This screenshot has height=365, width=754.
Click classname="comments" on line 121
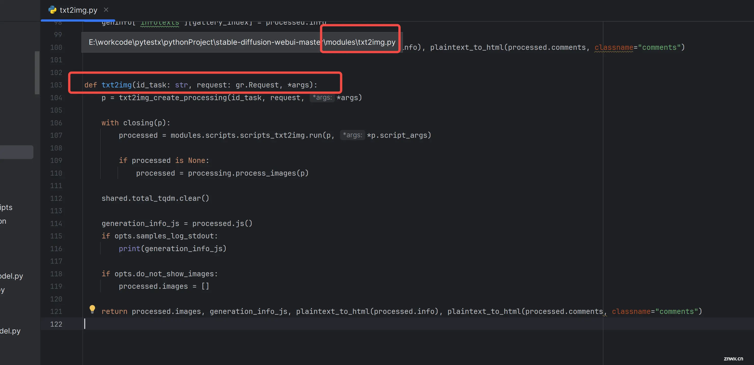click(655, 311)
